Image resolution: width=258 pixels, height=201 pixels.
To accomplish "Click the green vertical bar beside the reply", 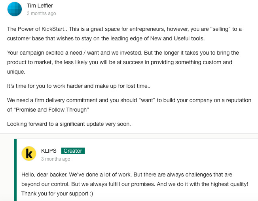I will 15,169.
